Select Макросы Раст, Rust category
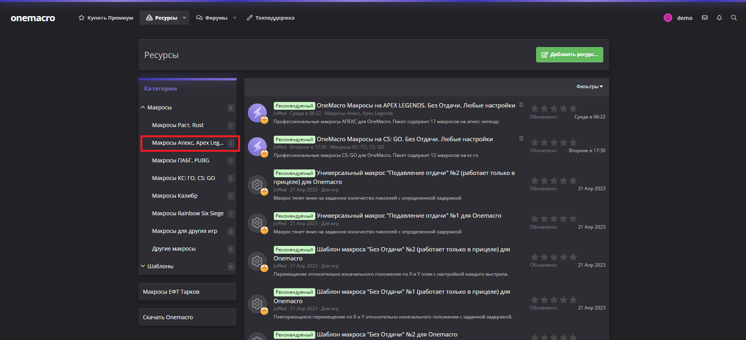Screen dimensions: 746x340 click(x=178, y=125)
